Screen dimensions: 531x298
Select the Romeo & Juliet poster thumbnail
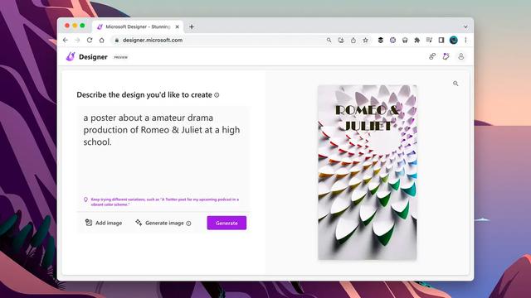pyautogui.click(x=367, y=172)
